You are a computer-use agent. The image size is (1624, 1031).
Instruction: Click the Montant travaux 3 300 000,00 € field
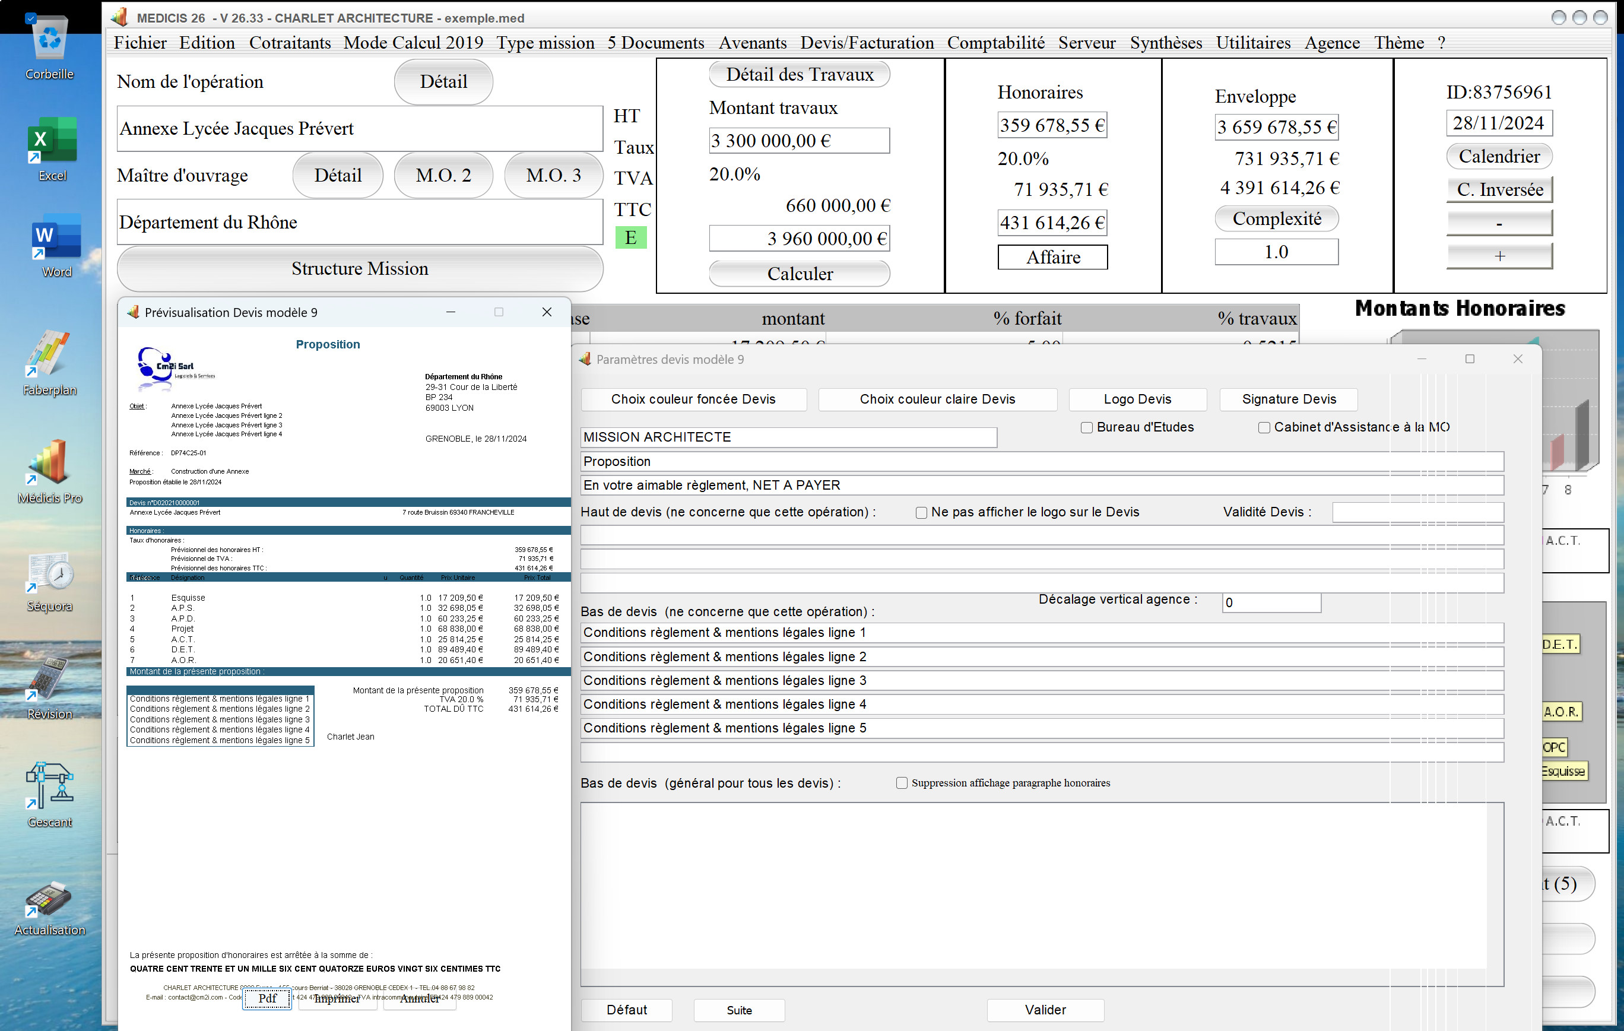tap(799, 140)
